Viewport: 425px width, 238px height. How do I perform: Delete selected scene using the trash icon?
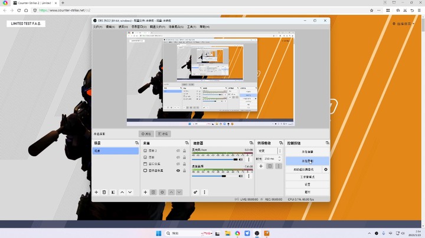click(104, 192)
